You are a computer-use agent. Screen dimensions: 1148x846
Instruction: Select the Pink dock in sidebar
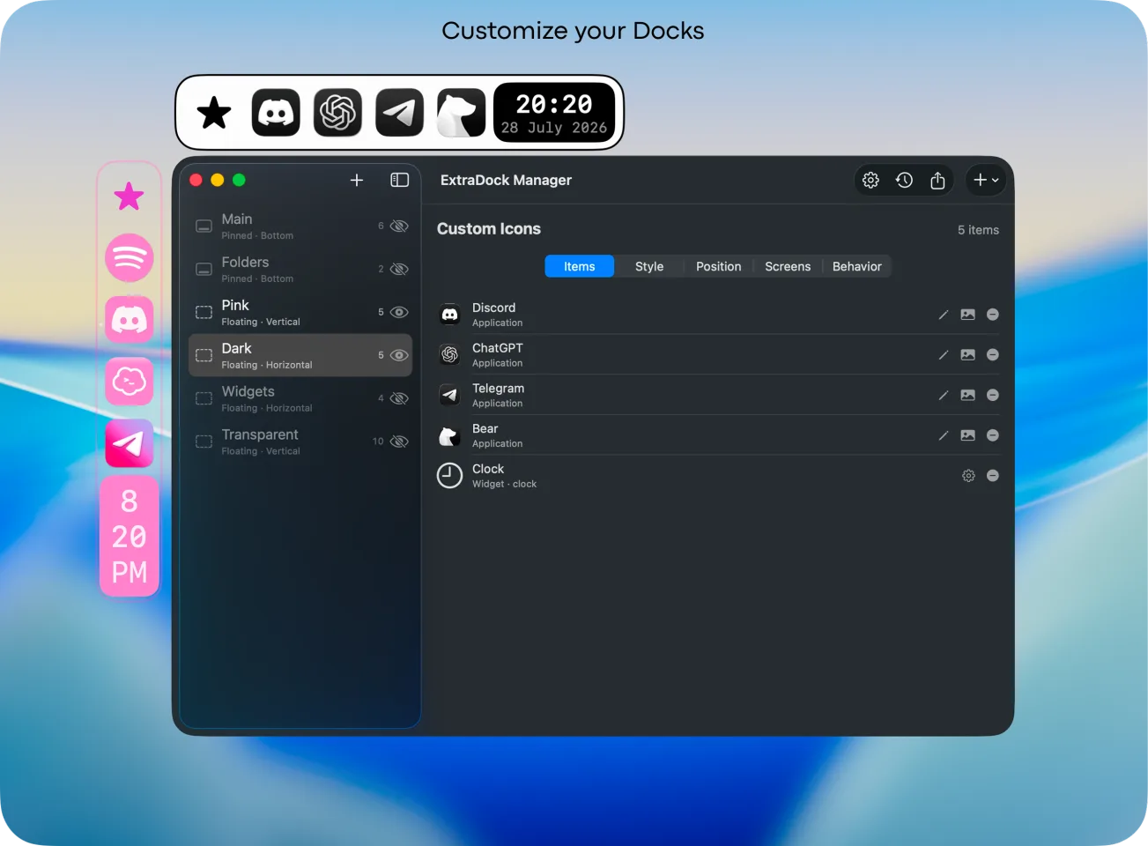tap(300, 312)
